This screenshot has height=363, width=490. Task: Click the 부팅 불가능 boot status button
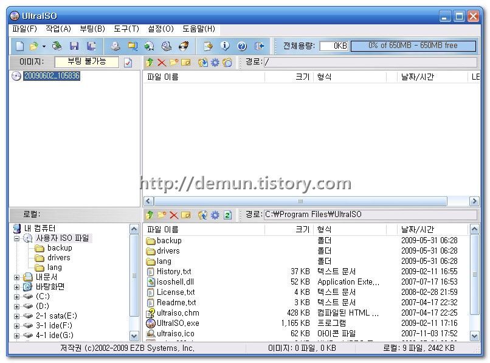(x=86, y=62)
